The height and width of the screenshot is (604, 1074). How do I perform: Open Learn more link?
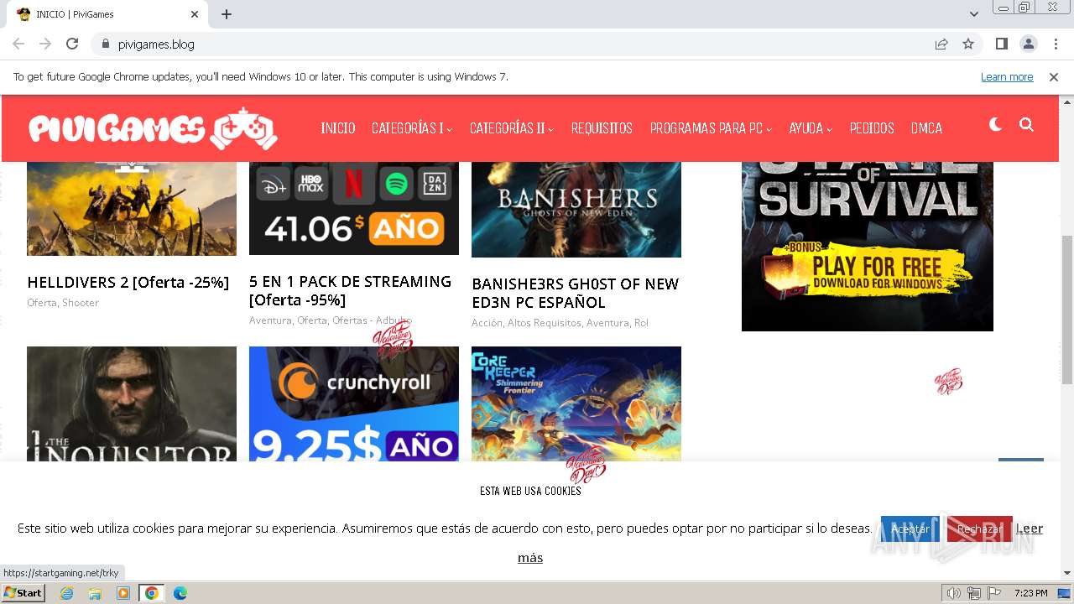coord(1007,76)
